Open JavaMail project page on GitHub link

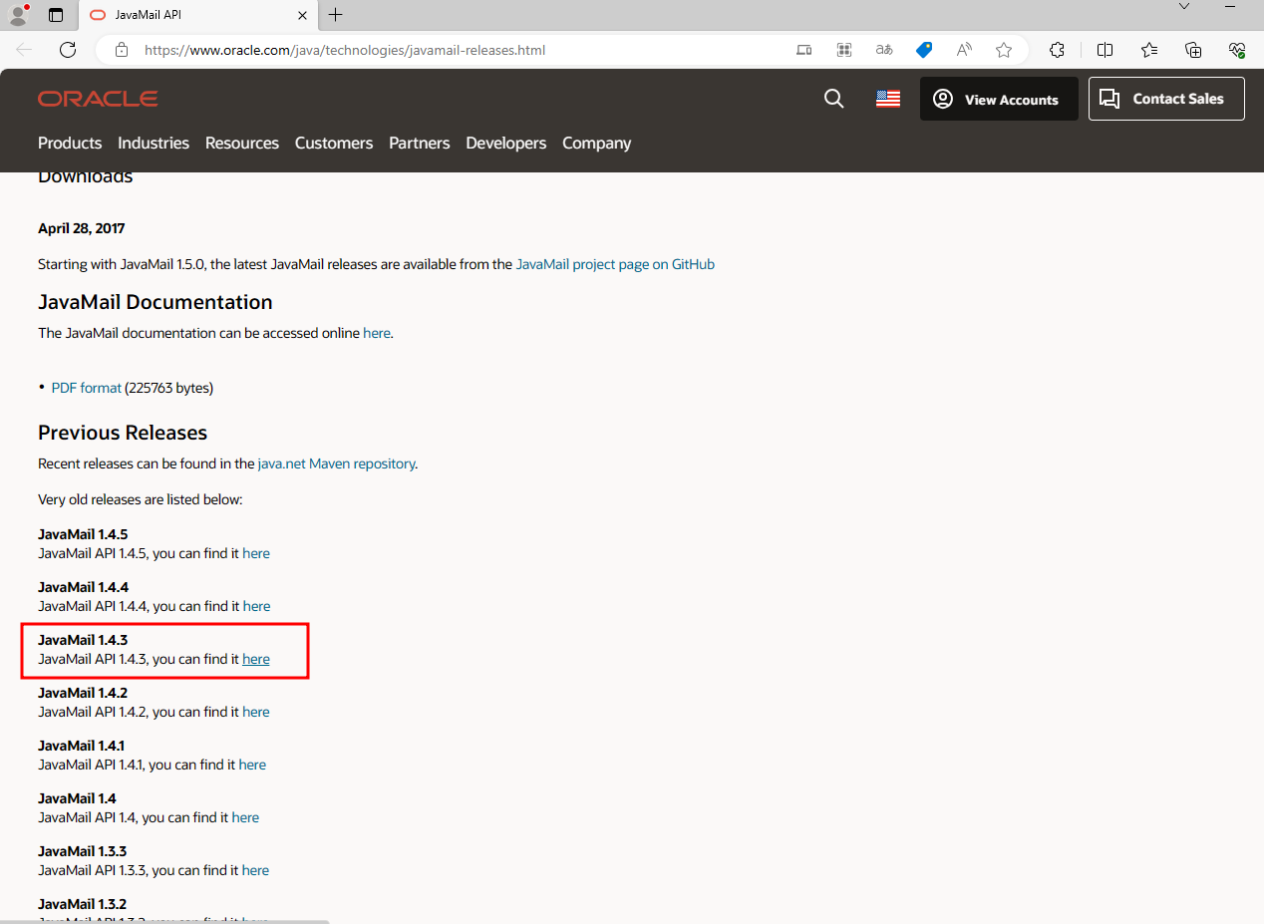pyautogui.click(x=615, y=264)
